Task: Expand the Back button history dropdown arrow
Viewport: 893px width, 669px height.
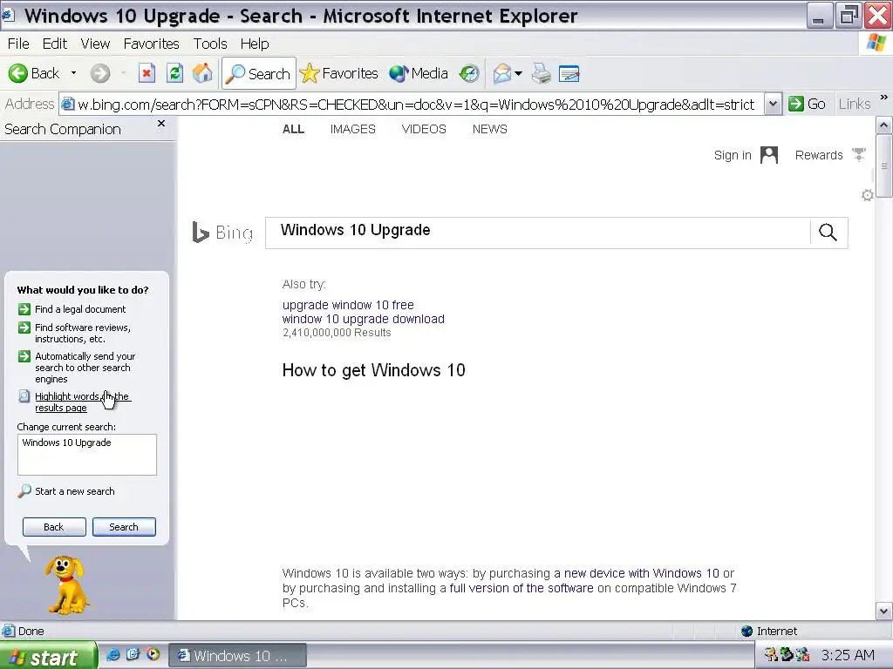Action: click(x=73, y=73)
